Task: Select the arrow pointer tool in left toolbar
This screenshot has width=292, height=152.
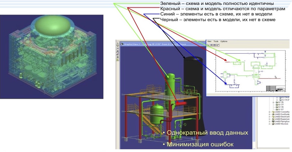Action: click(118, 43)
